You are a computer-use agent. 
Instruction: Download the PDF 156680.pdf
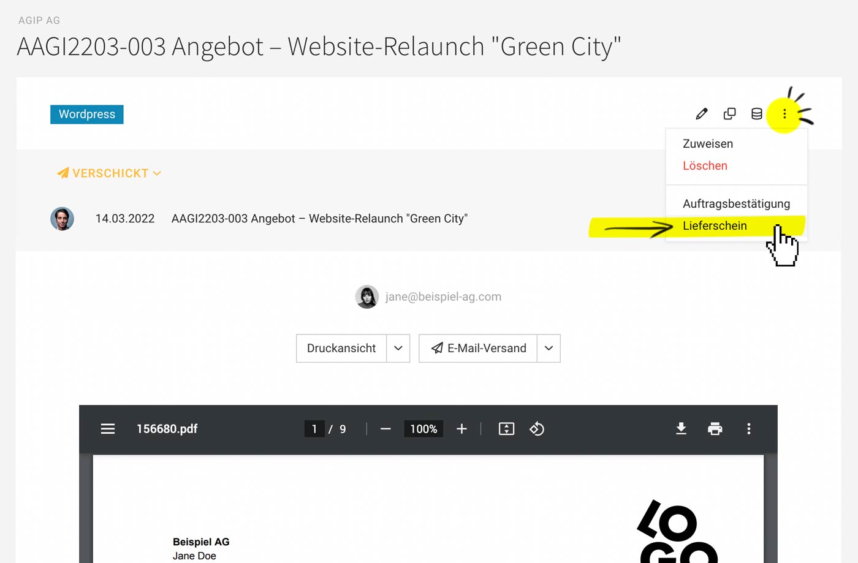click(681, 429)
